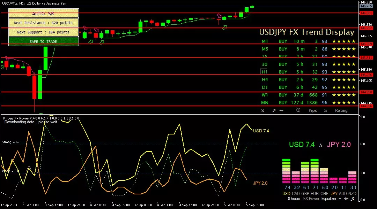
Task: Click the Rating column header
Action: 341,110
